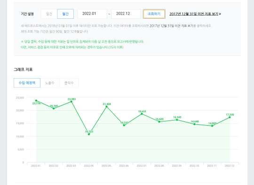The image size is (254, 185).
Task: Click the 2022.09 data point 16,343
Action: click(177, 120)
